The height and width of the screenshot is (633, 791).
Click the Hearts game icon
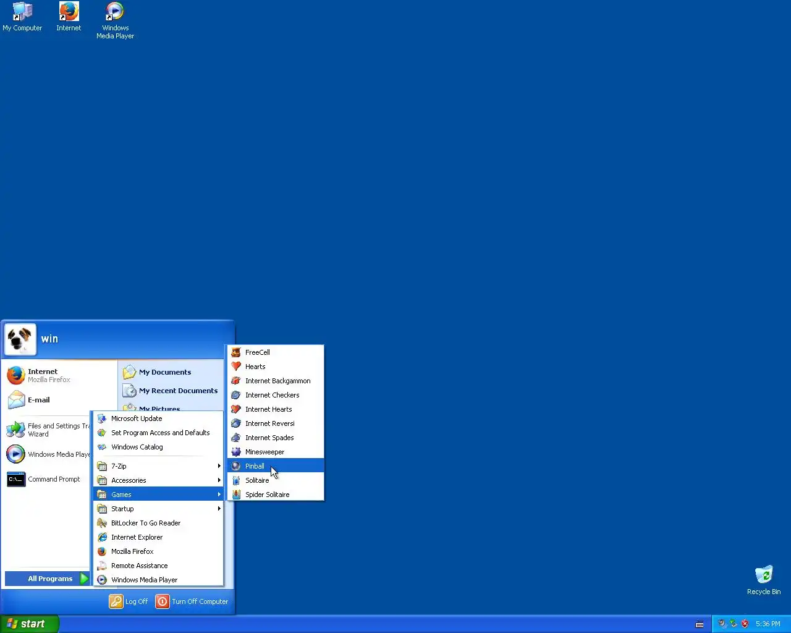[x=236, y=367]
